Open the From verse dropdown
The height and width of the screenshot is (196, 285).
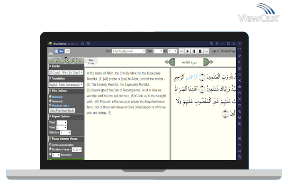pyautogui.click(x=158, y=51)
